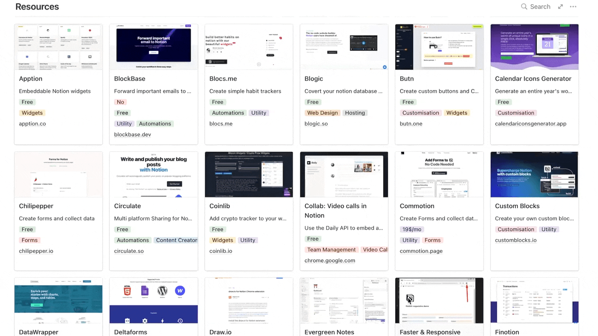Open the Draw.io card cover image
This screenshot has width=598, height=336.
tap(249, 301)
